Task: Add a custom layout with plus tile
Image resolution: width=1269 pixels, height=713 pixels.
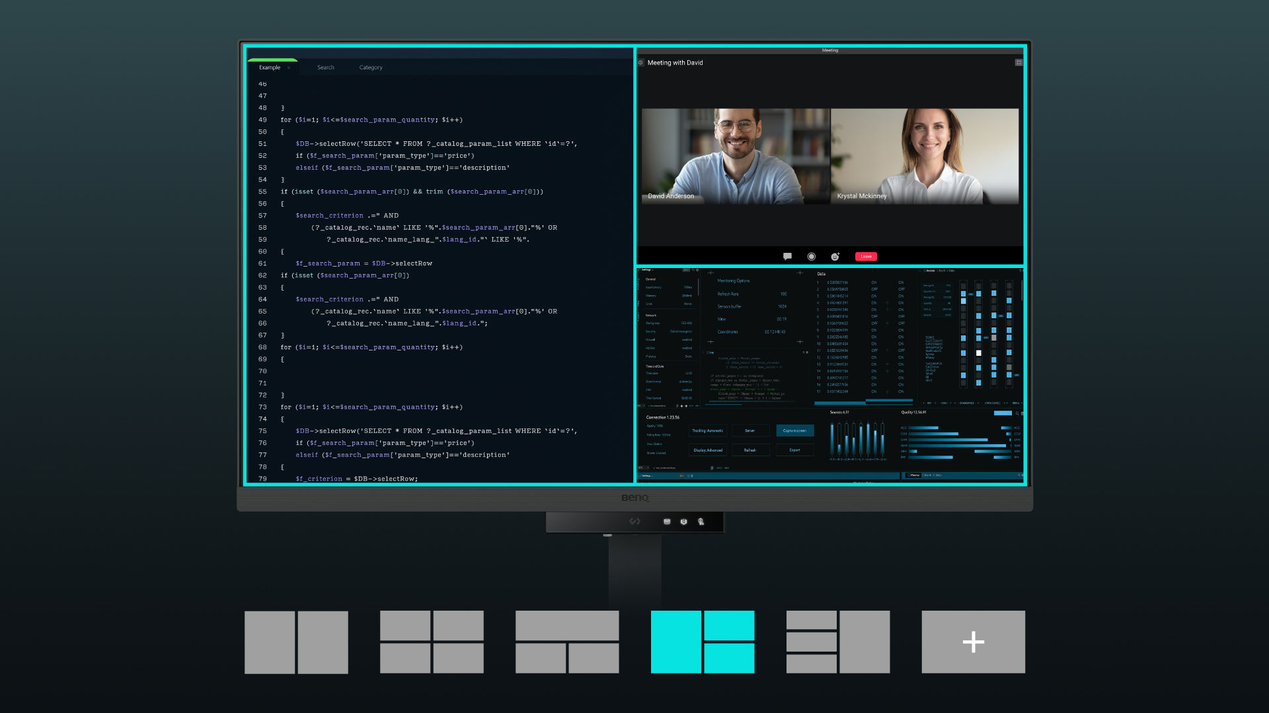Action: coord(973,642)
